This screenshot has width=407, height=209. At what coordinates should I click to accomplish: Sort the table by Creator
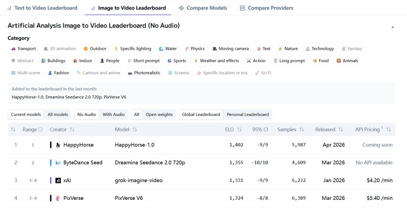click(x=72, y=129)
